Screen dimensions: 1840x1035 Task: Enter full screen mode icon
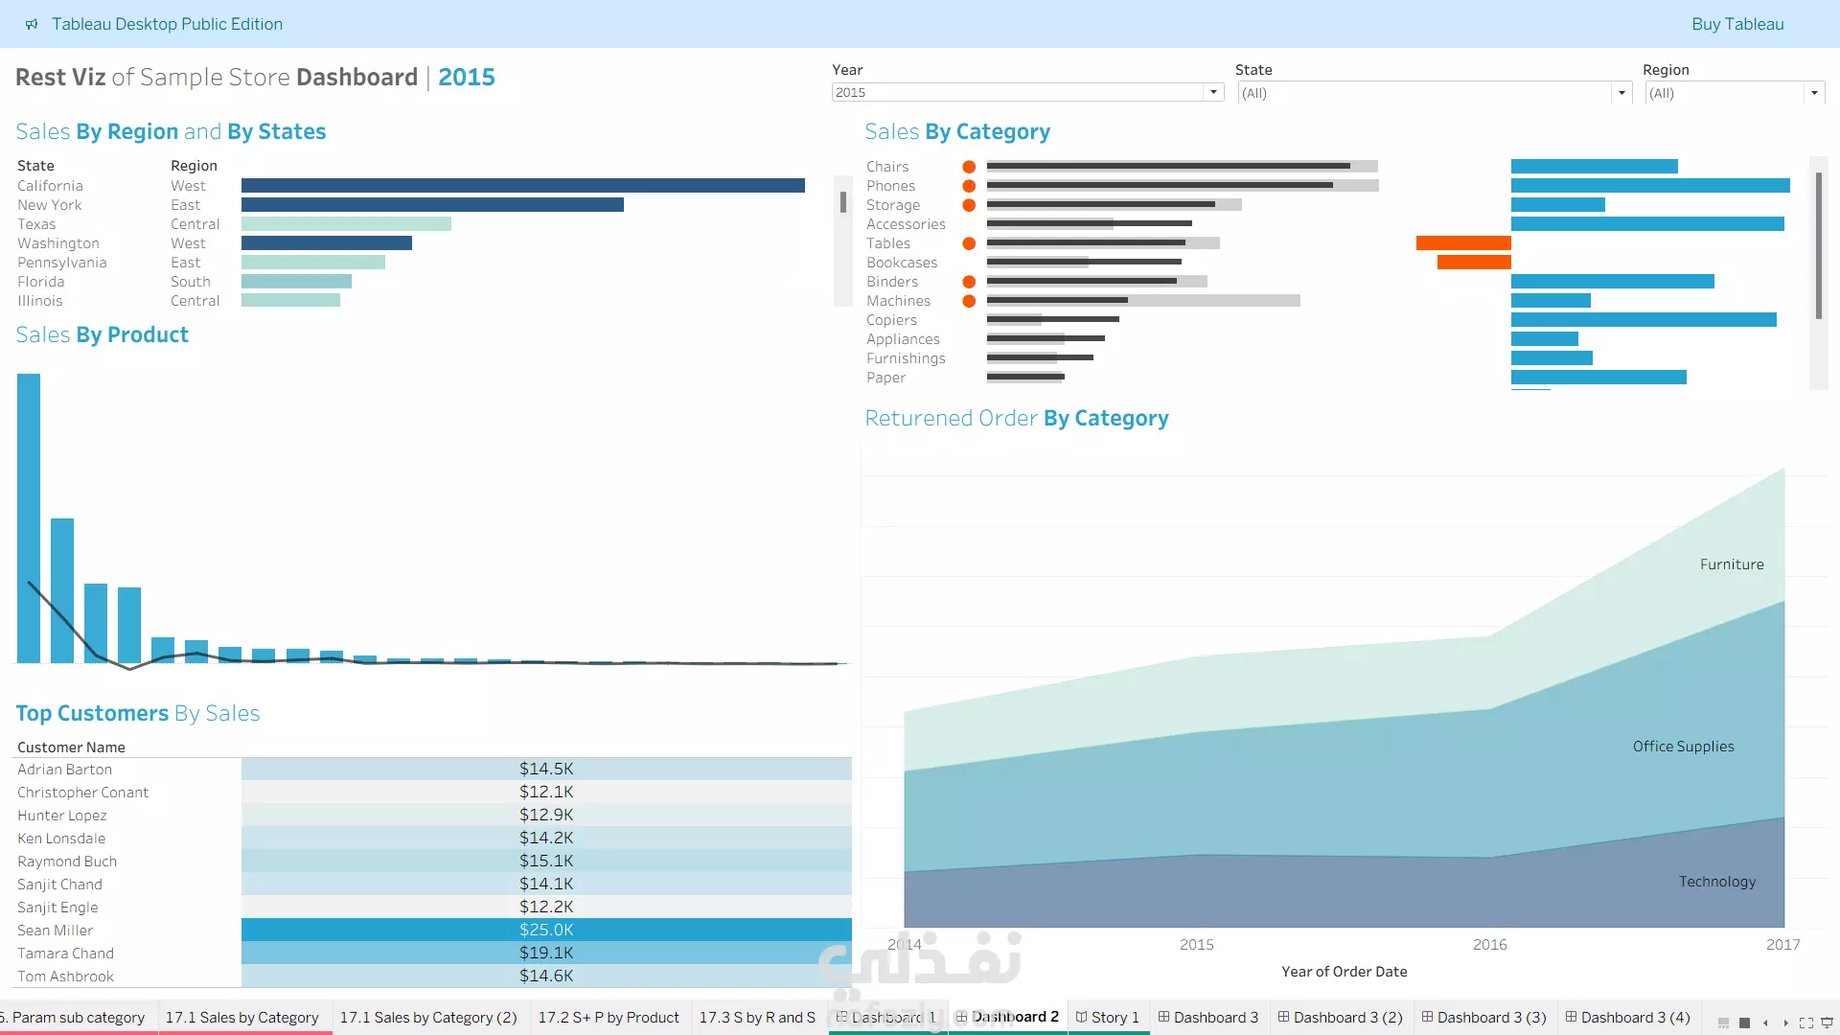click(1806, 1023)
